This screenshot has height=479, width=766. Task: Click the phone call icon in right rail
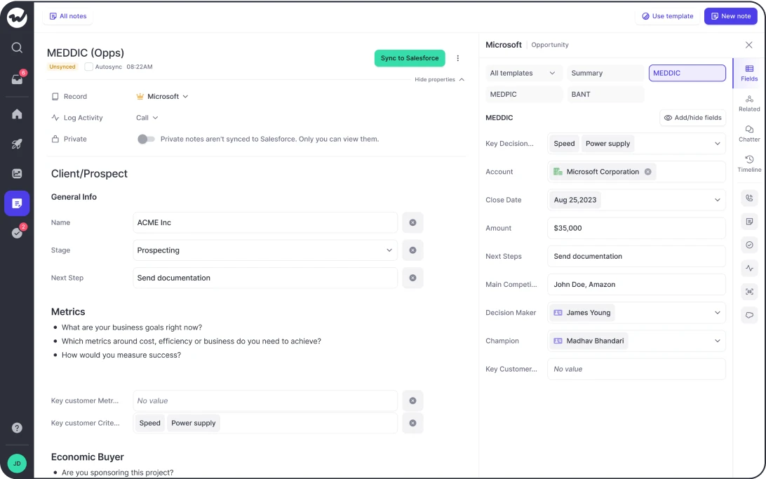click(749, 198)
